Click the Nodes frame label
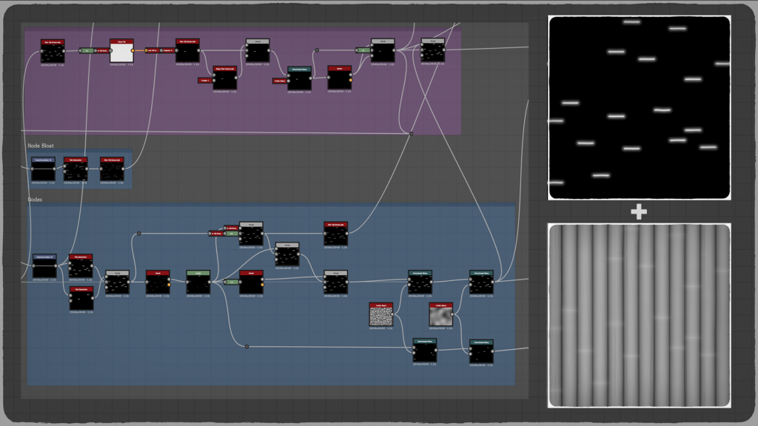The image size is (758, 426). [x=32, y=200]
